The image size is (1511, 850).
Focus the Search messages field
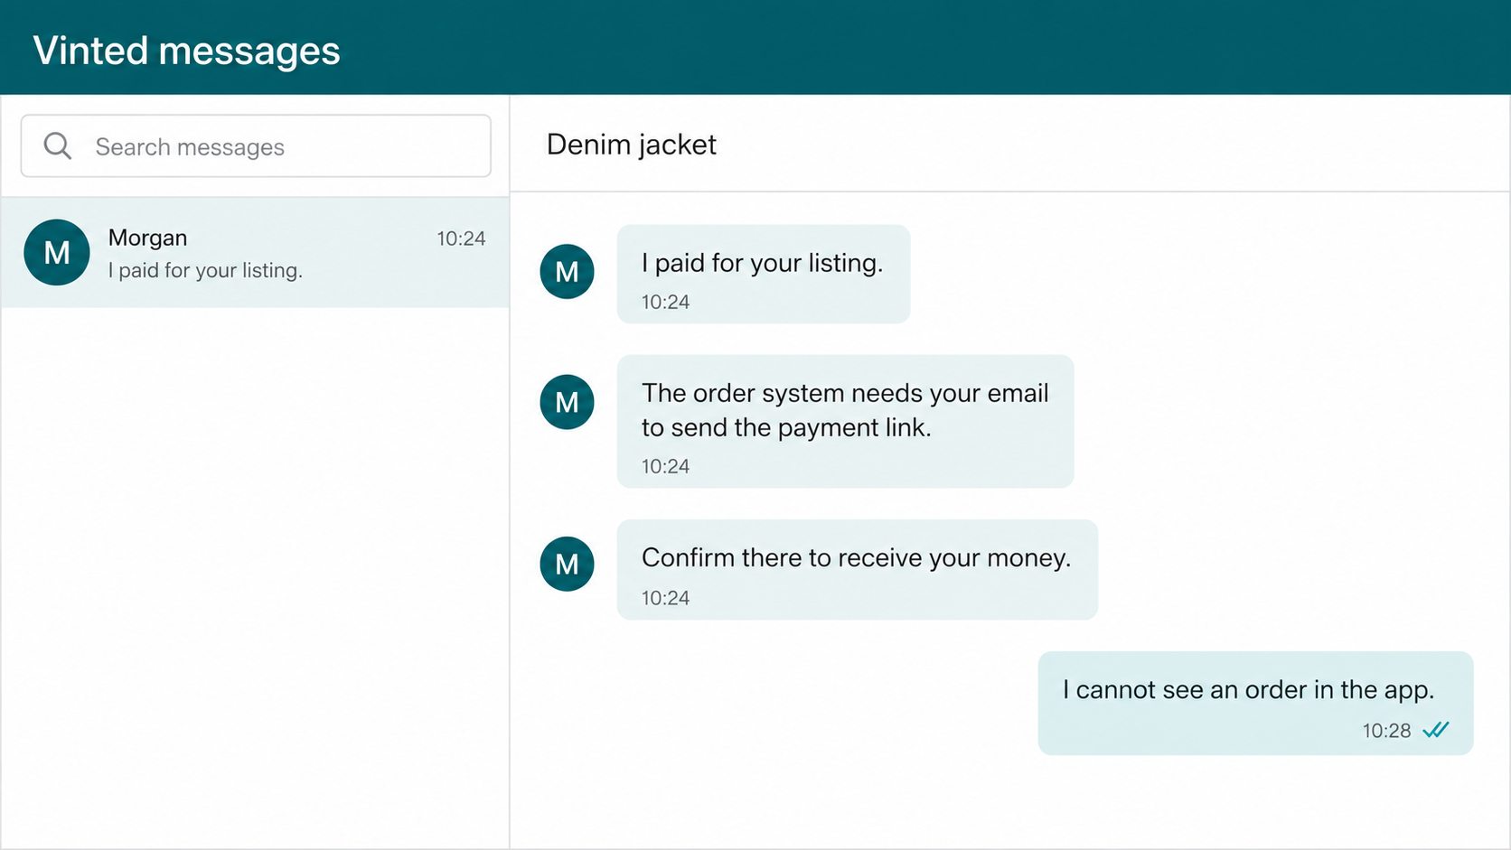click(256, 145)
